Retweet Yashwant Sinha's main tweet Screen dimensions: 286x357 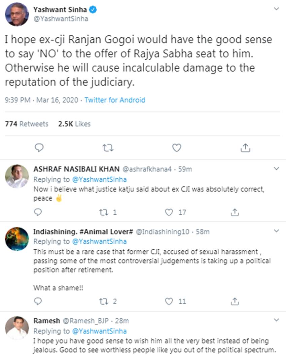pyautogui.click(x=108, y=148)
